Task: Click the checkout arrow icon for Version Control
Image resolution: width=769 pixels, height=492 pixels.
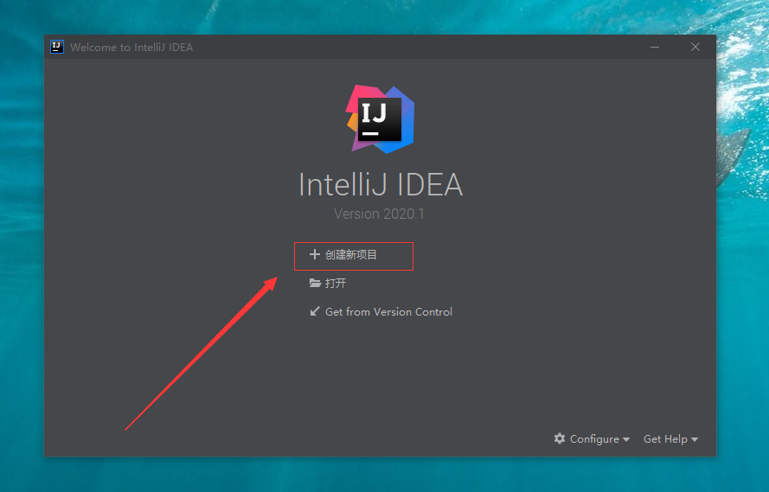Action: point(315,311)
